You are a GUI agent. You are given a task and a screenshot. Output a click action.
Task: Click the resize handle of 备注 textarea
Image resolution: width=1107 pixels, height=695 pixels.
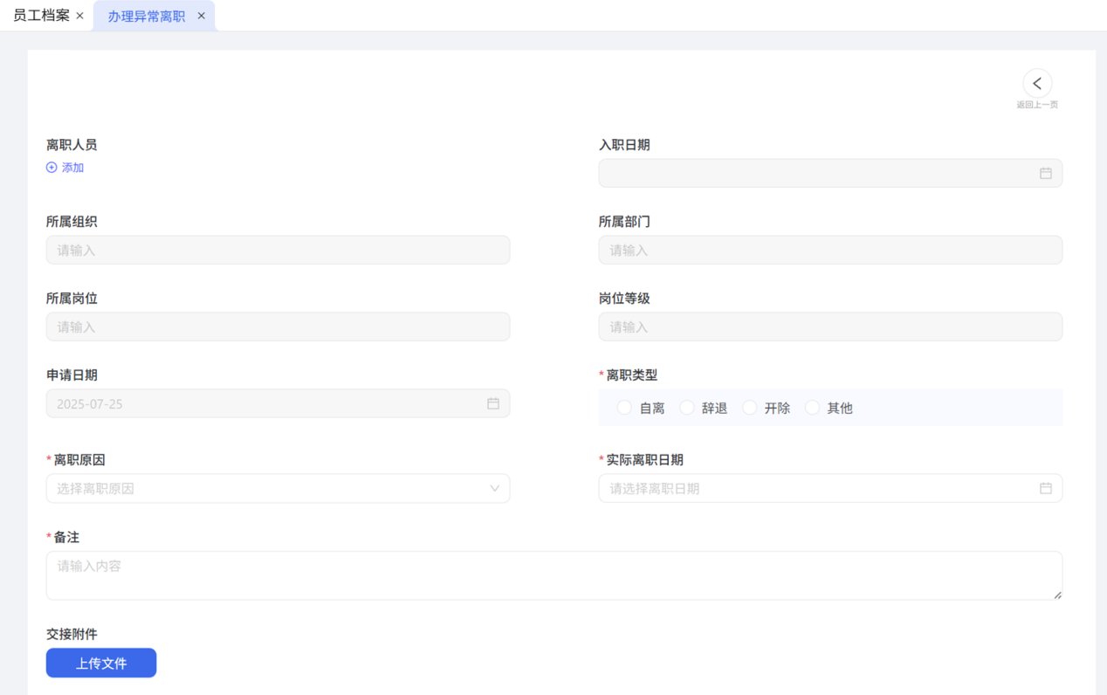(x=1056, y=595)
